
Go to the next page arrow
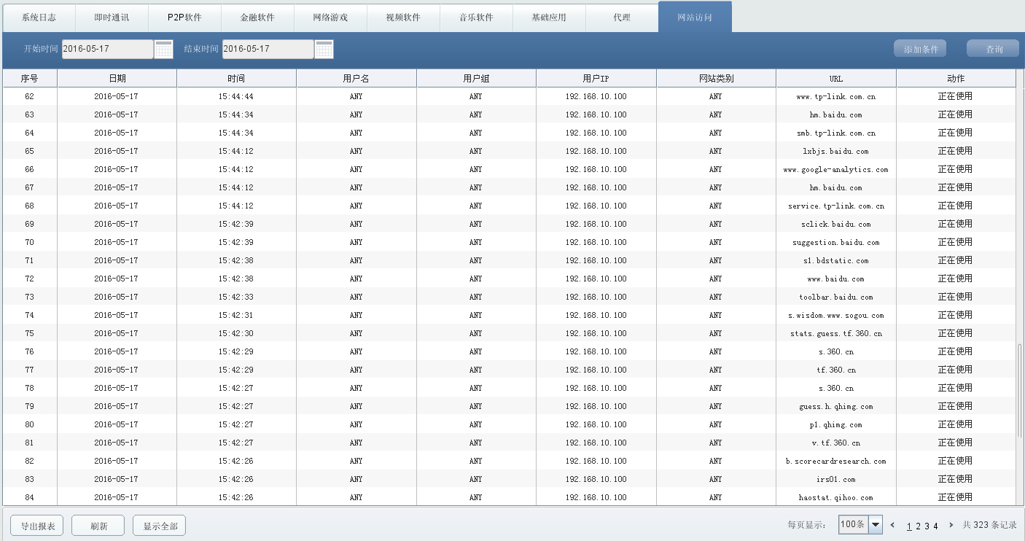(x=951, y=526)
